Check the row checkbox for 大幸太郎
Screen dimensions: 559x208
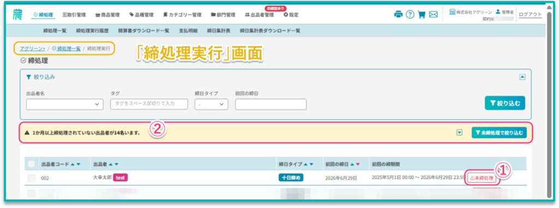tap(32, 178)
